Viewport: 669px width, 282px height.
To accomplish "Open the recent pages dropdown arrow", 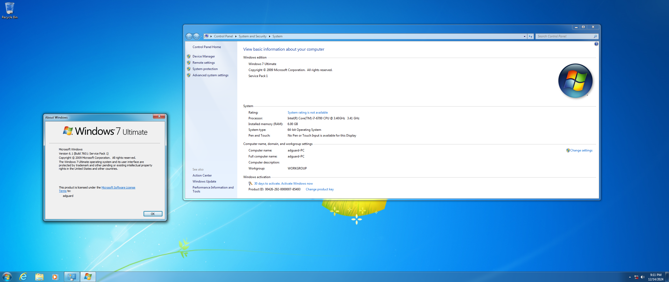I will click(201, 37).
